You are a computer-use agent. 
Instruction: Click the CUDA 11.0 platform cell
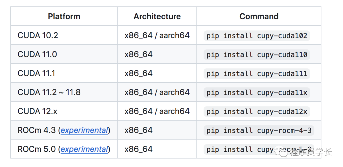[37, 54]
